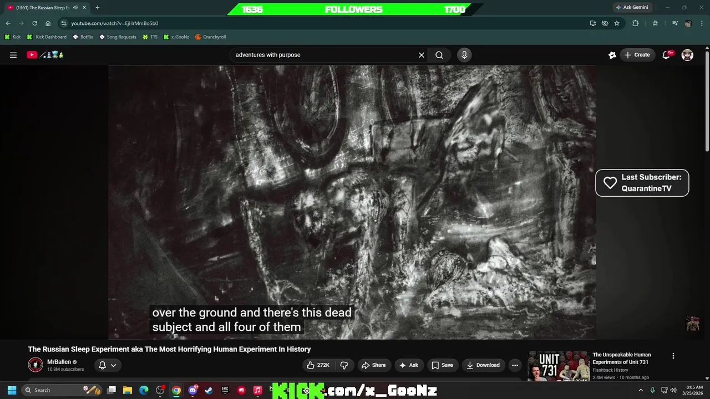The image size is (710, 399).
Task: Open Steam from the taskbar
Action: pyautogui.click(x=209, y=390)
